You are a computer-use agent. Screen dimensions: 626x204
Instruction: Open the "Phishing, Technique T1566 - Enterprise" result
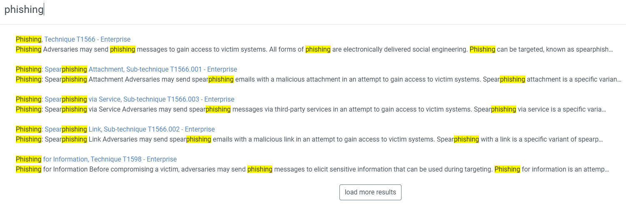(x=73, y=40)
